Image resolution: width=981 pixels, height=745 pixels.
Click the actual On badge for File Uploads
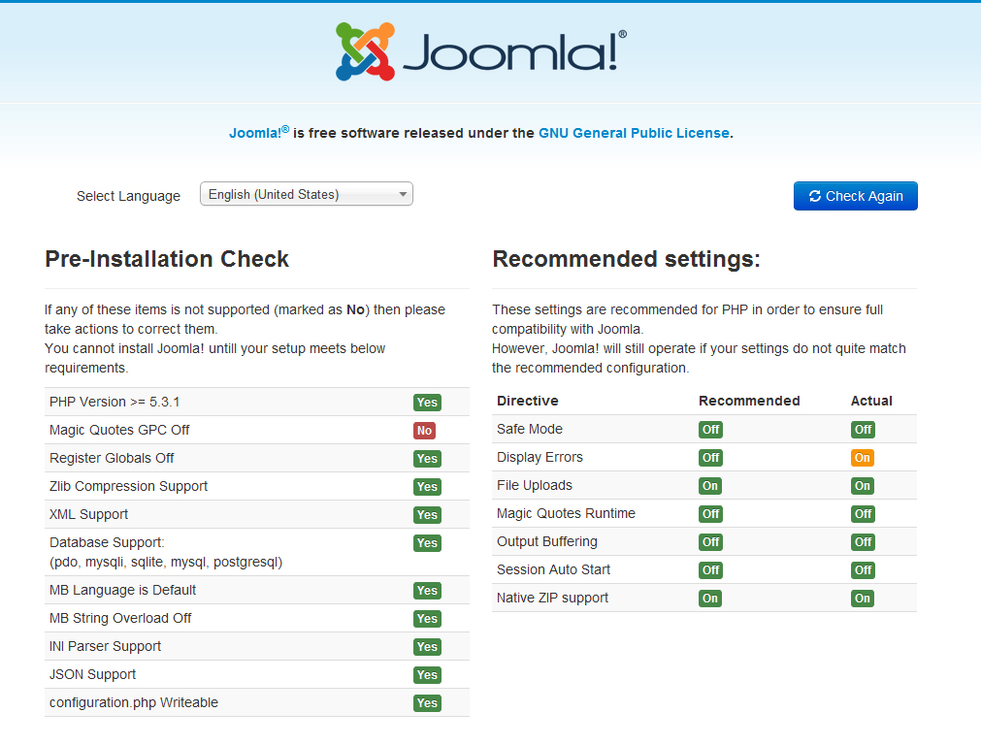click(x=862, y=486)
